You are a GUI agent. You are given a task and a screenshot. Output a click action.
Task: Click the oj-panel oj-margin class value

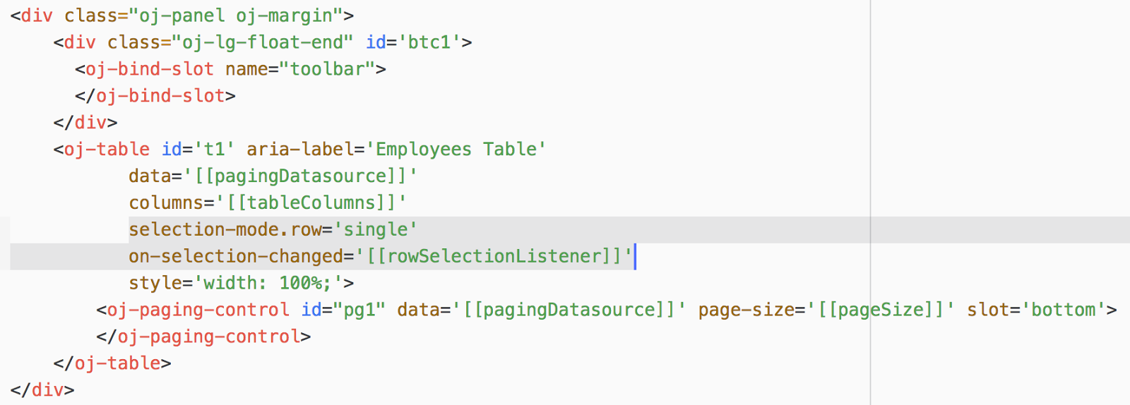point(235,15)
